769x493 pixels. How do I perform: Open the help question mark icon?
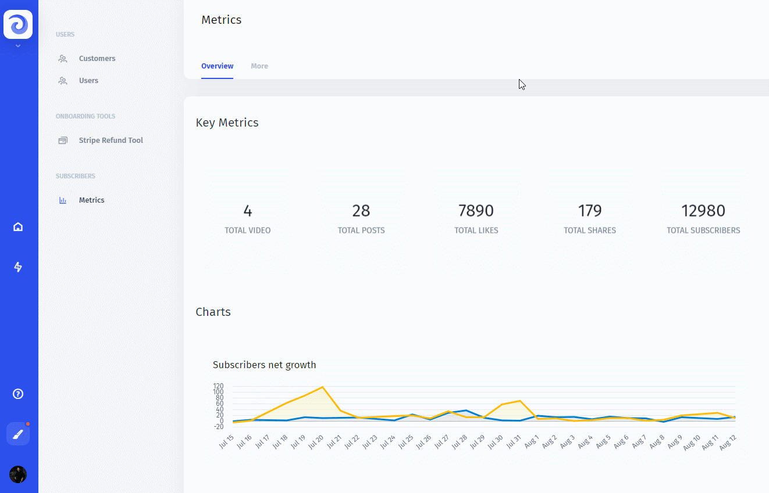tap(18, 394)
